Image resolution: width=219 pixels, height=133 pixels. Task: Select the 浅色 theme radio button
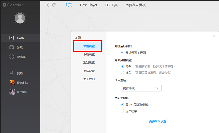[x=122, y=72]
